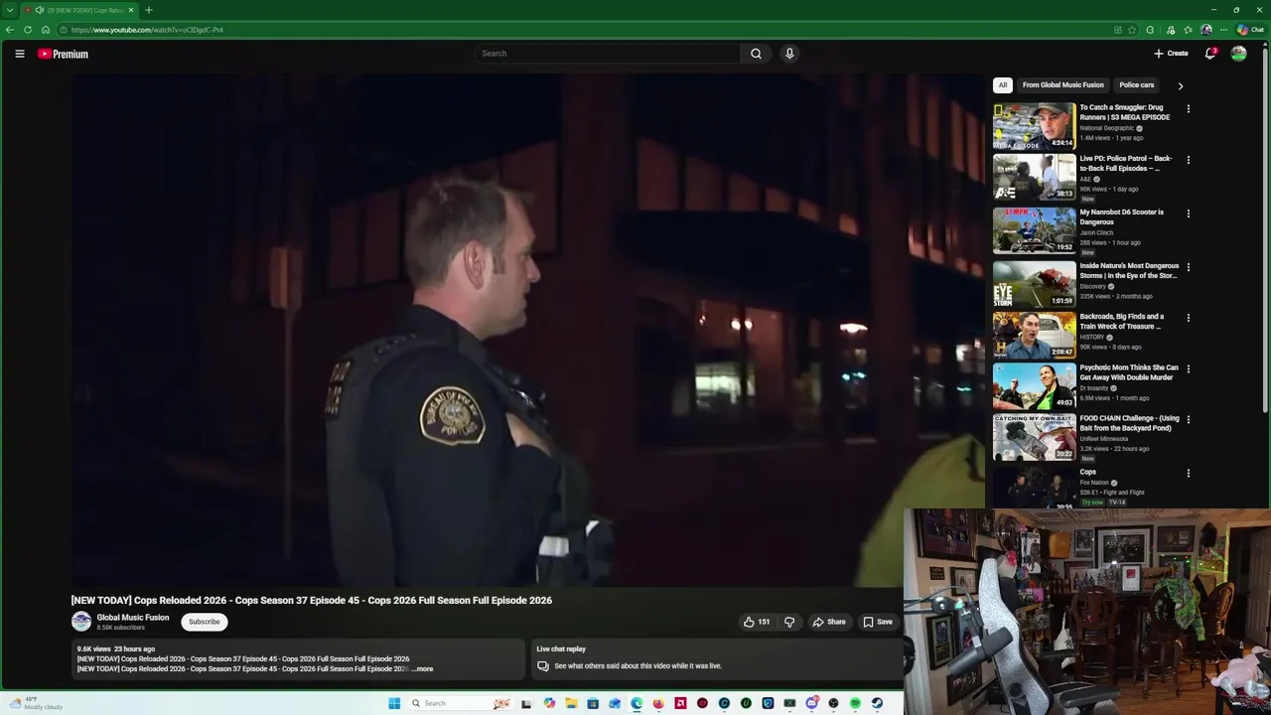Image resolution: width=1271 pixels, height=715 pixels.
Task: Open the YouTube guide hamburger menu
Action: point(19,54)
